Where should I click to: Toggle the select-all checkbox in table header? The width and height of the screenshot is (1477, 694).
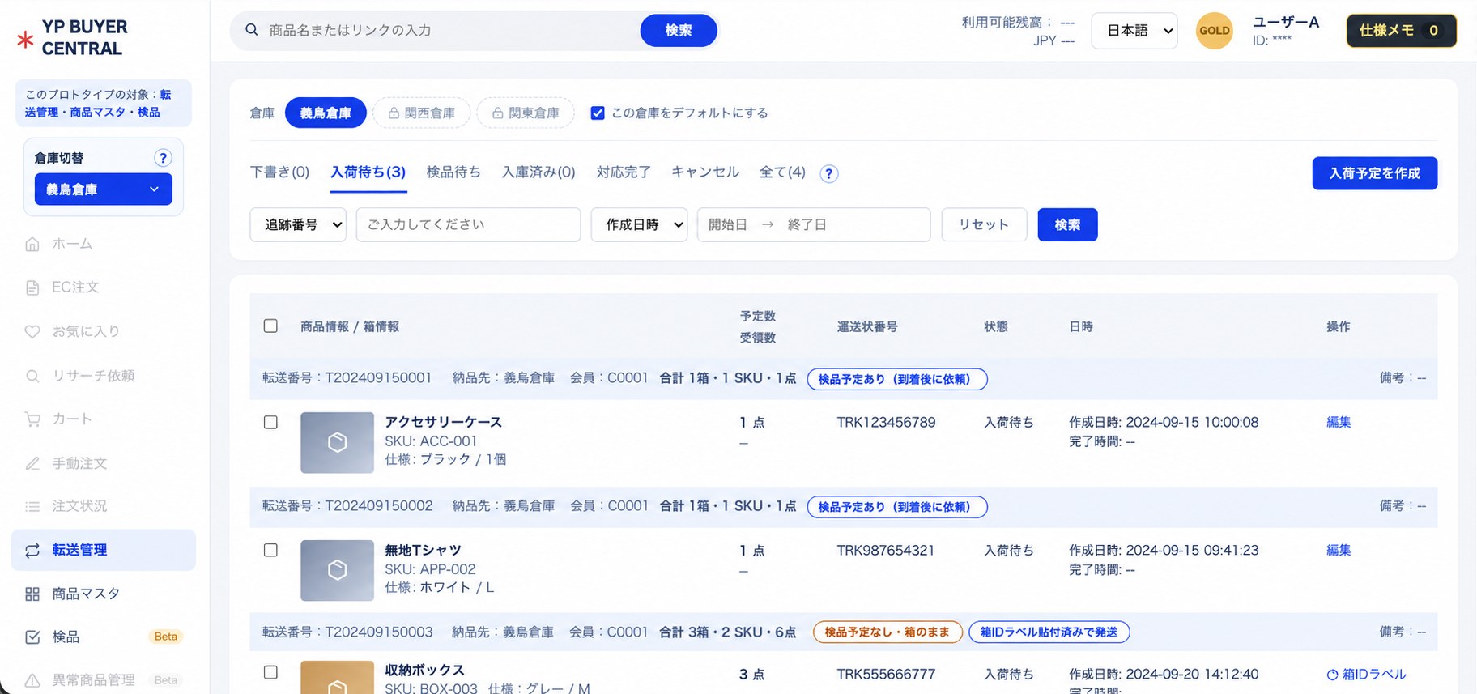pos(270,326)
